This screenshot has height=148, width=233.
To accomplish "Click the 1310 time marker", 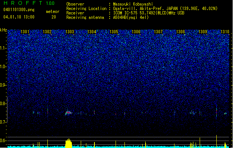I will pos(225,32).
